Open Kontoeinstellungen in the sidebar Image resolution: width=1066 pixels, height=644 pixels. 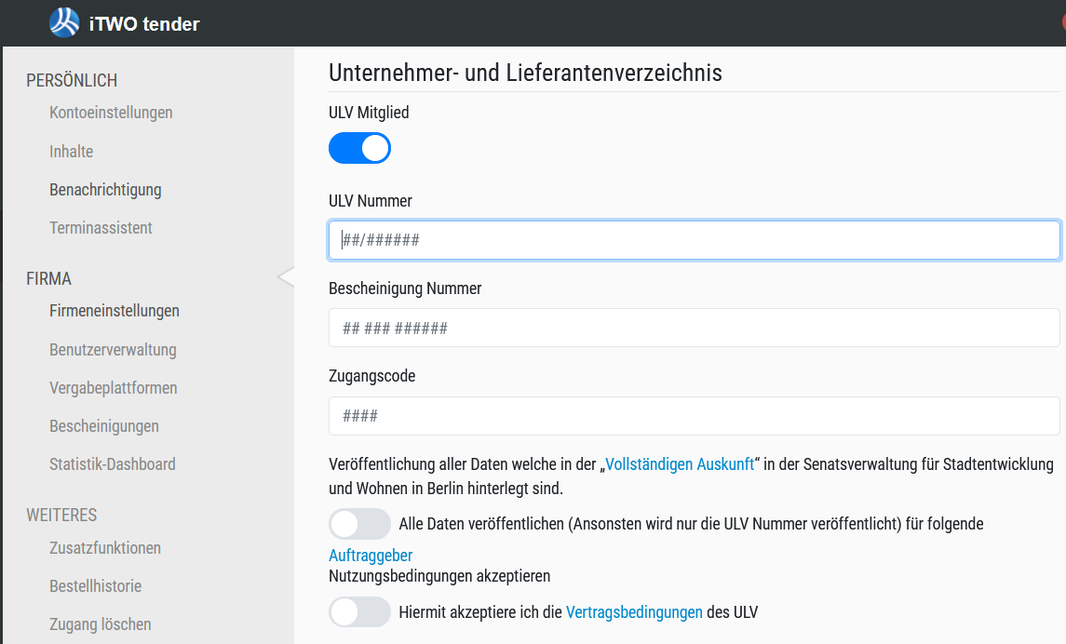pyautogui.click(x=111, y=113)
